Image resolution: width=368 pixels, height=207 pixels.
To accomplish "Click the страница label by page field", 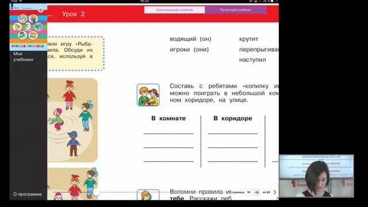I will pos(237,192).
